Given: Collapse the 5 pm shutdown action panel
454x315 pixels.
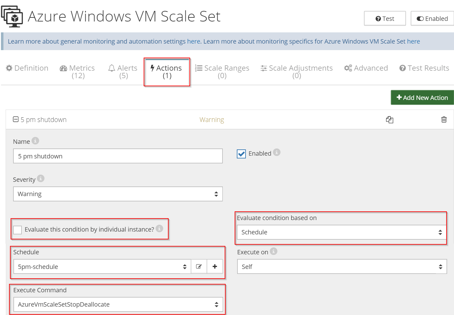Looking at the screenshot, I should coord(16,120).
